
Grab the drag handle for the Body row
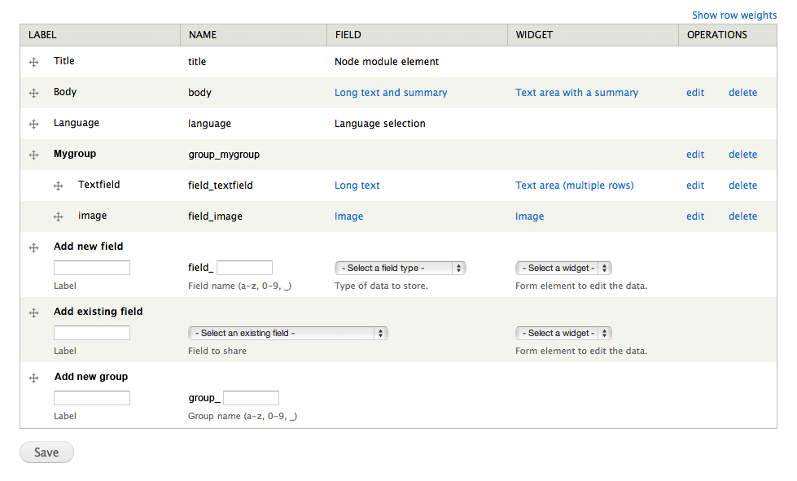click(x=33, y=92)
